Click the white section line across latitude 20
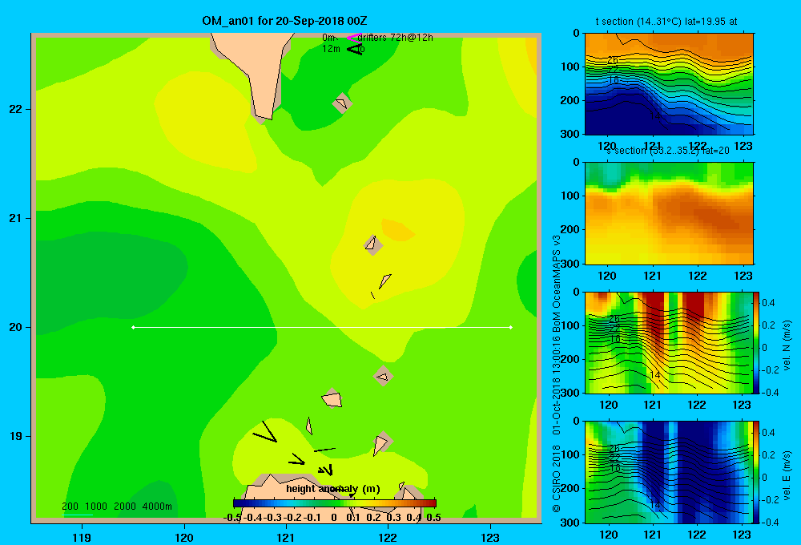The height and width of the screenshot is (545, 801). (322, 327)
